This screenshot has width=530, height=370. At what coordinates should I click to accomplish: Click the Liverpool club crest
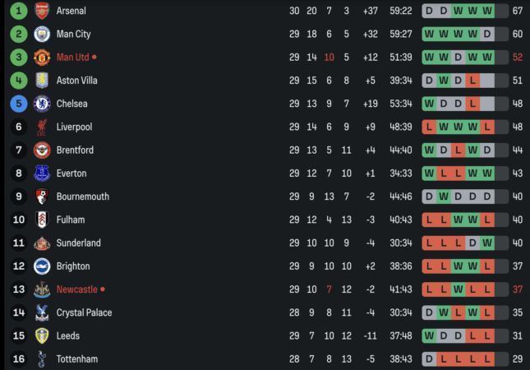(x=42, y=127)
